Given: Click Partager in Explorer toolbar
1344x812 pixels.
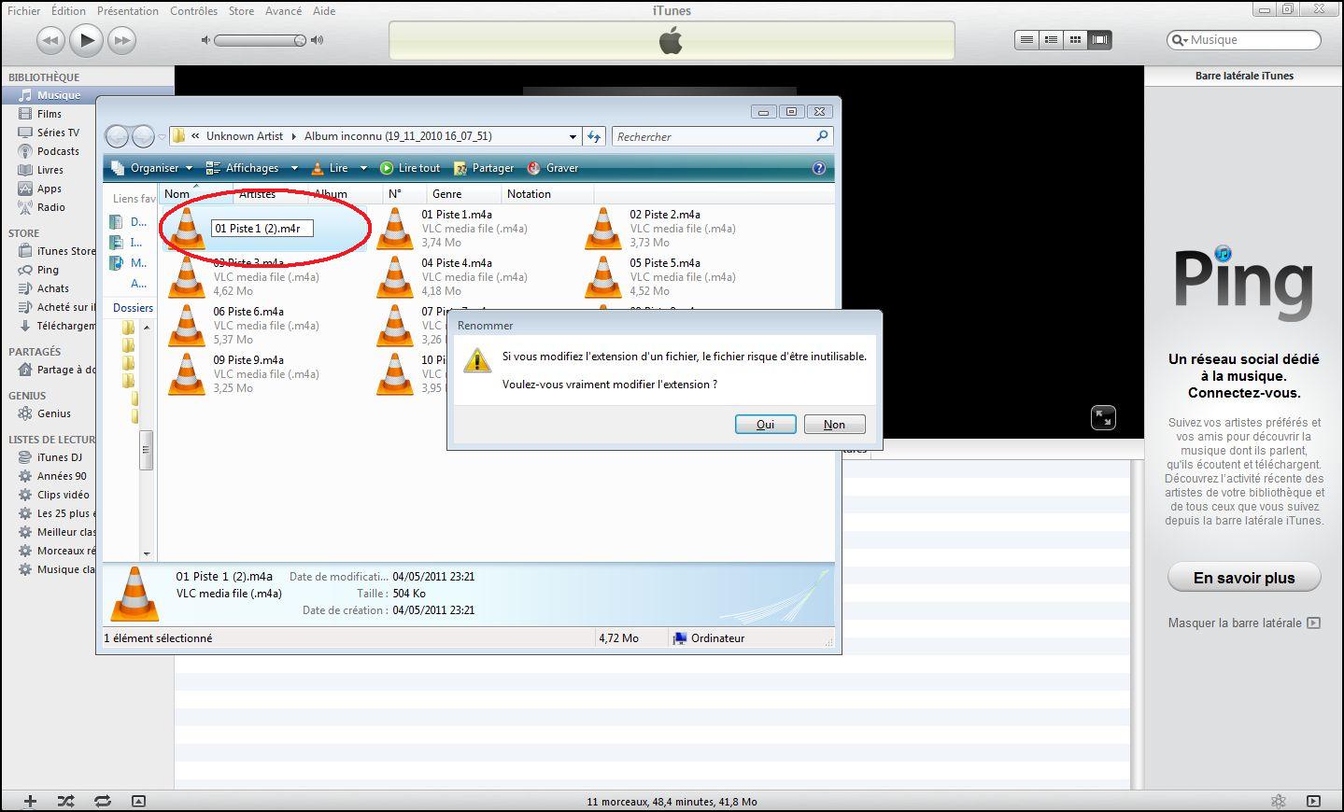Looking at the screenshot, I should 484,168.
